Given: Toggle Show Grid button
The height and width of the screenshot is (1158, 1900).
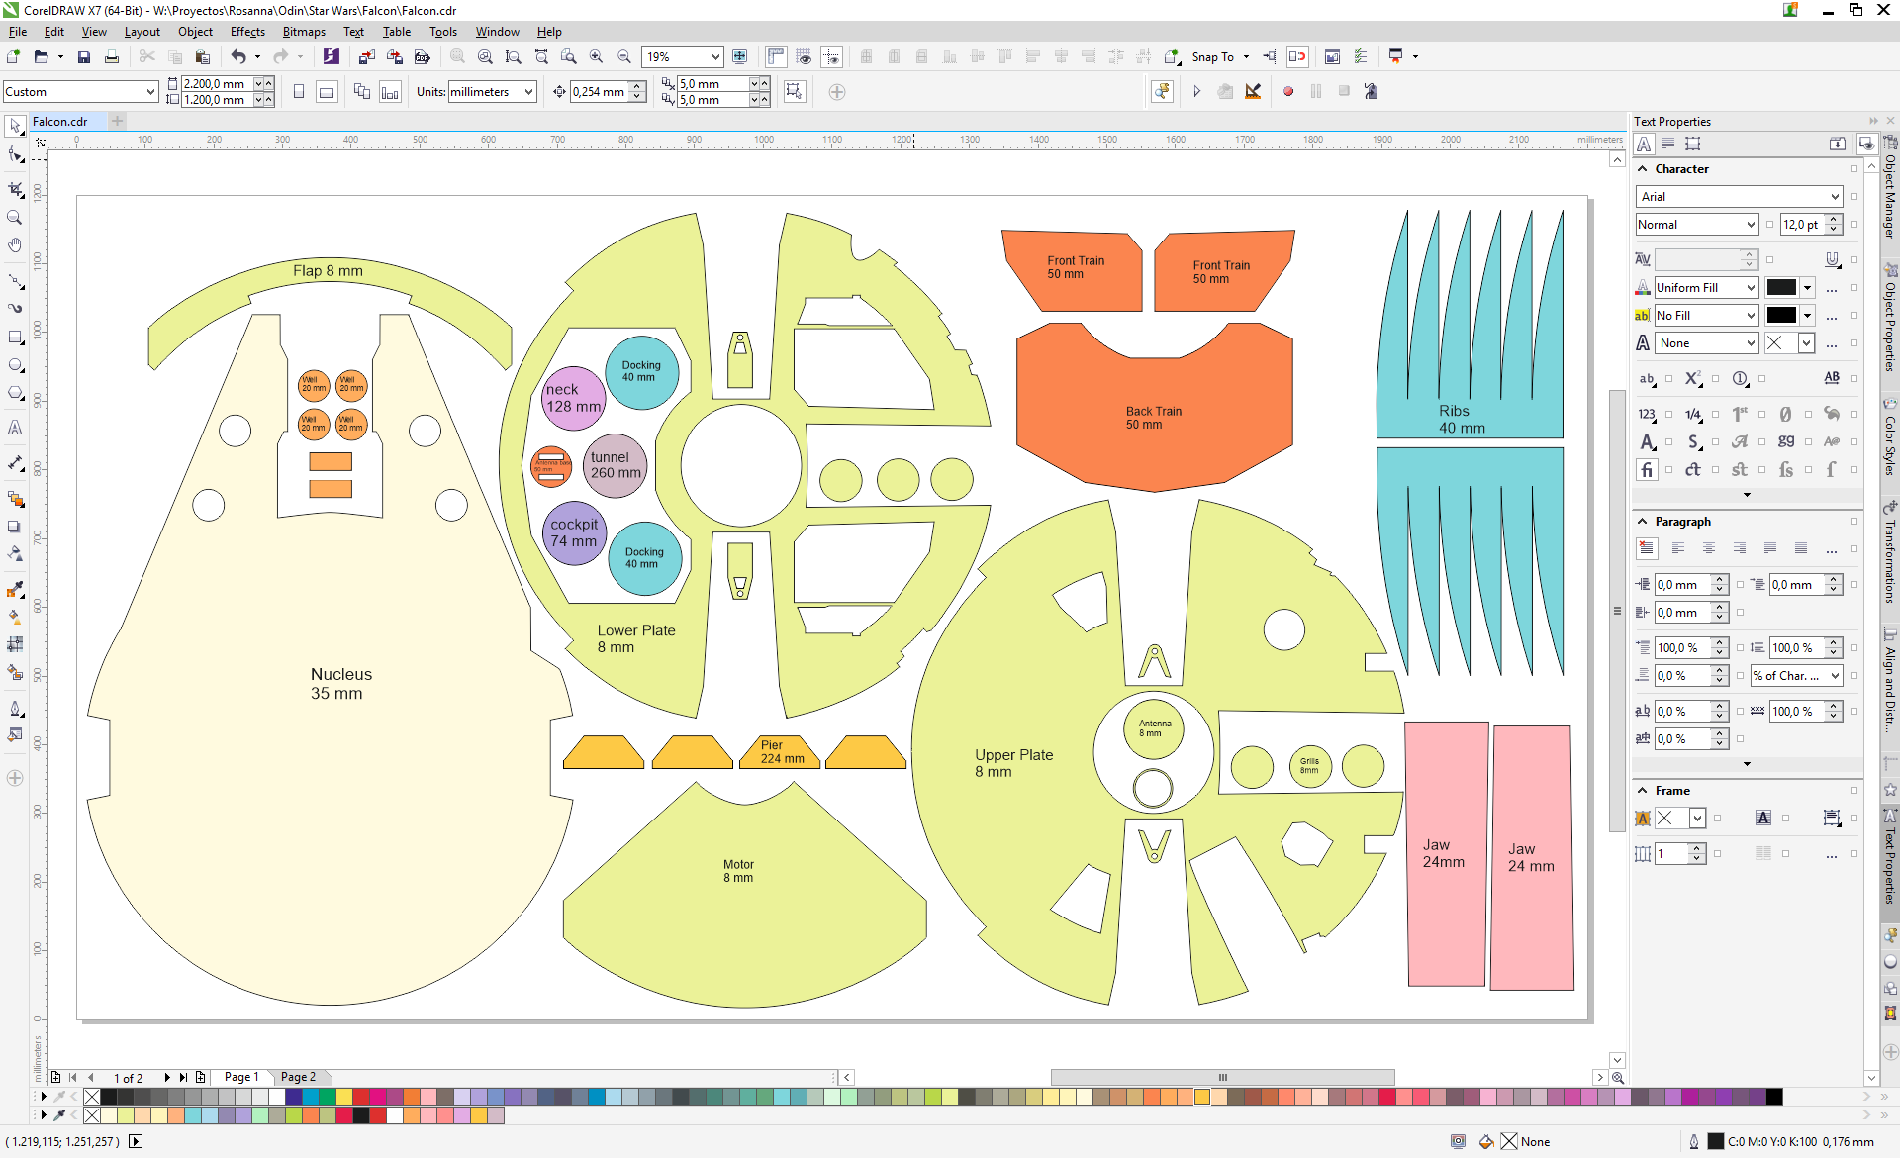Looking at the screenshot, I should pos(804,57).
